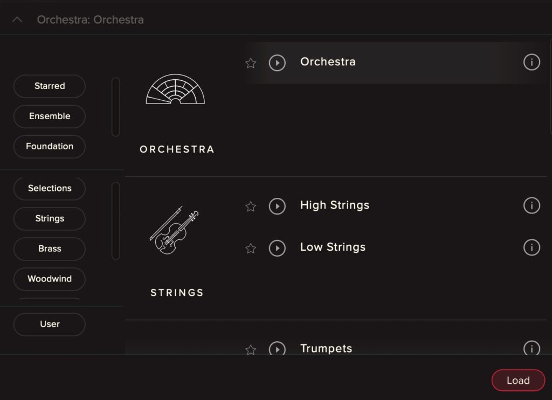
Task: Open the User presets section
Action: point(49,324)
